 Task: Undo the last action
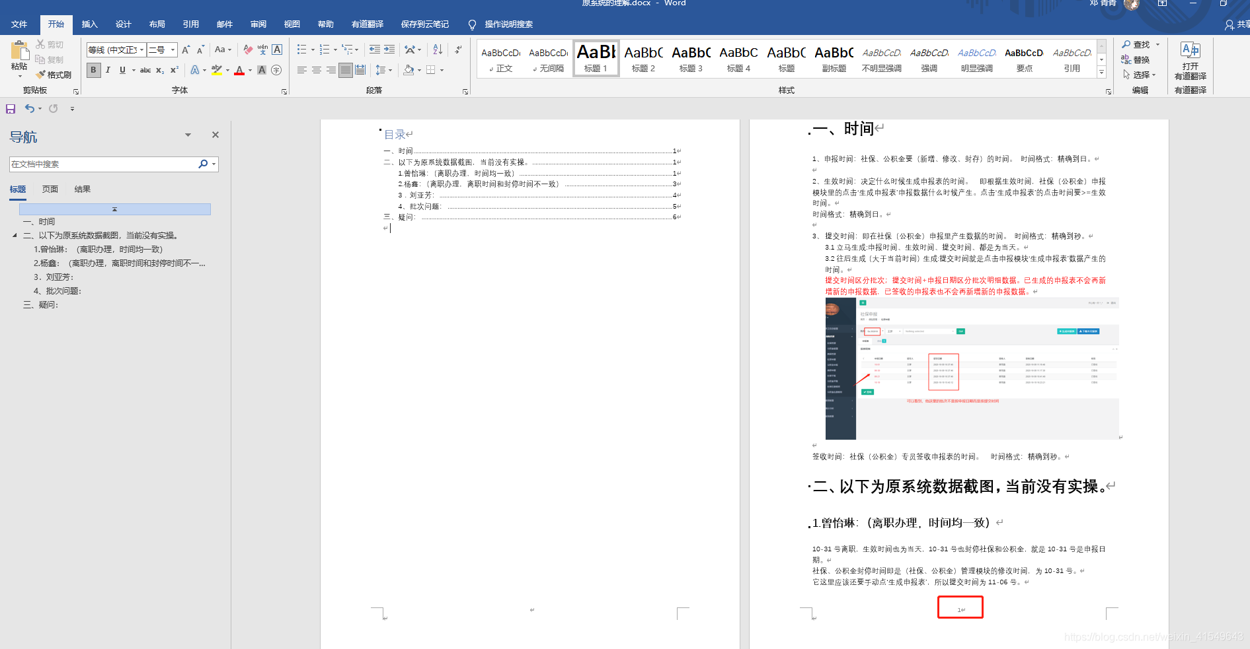point(29,108)
